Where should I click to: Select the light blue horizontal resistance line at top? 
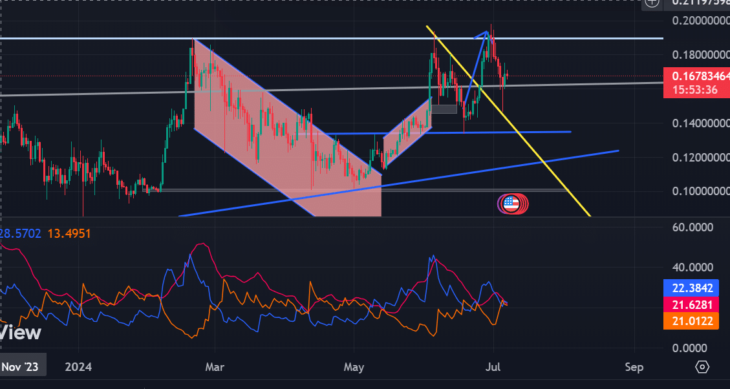(x=323, y=39)
